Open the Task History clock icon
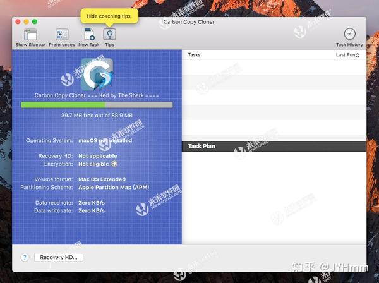 coord(349,34)
